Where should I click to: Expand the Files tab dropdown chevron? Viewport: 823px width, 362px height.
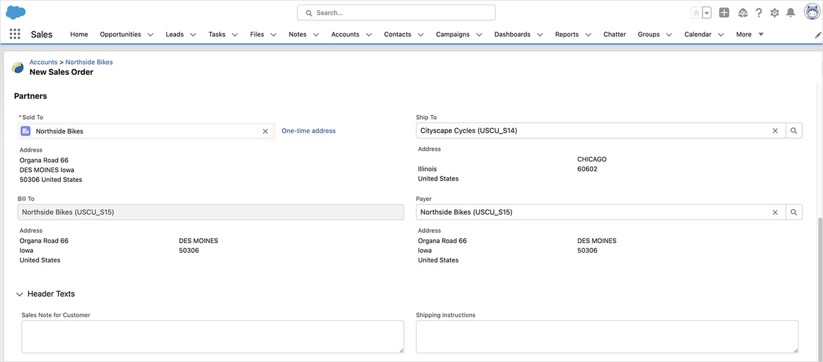[273, 35]
